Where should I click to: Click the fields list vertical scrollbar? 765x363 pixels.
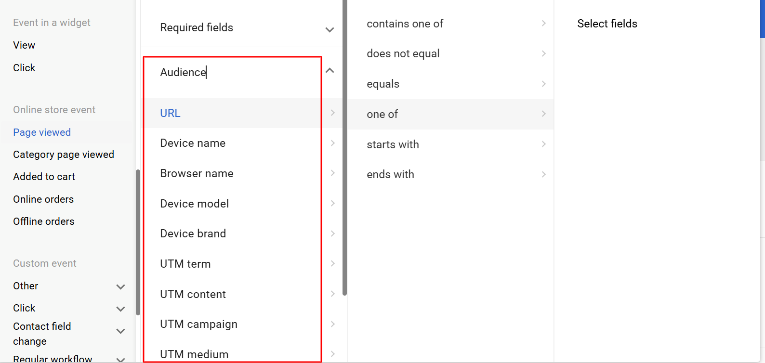pos(344,147)
